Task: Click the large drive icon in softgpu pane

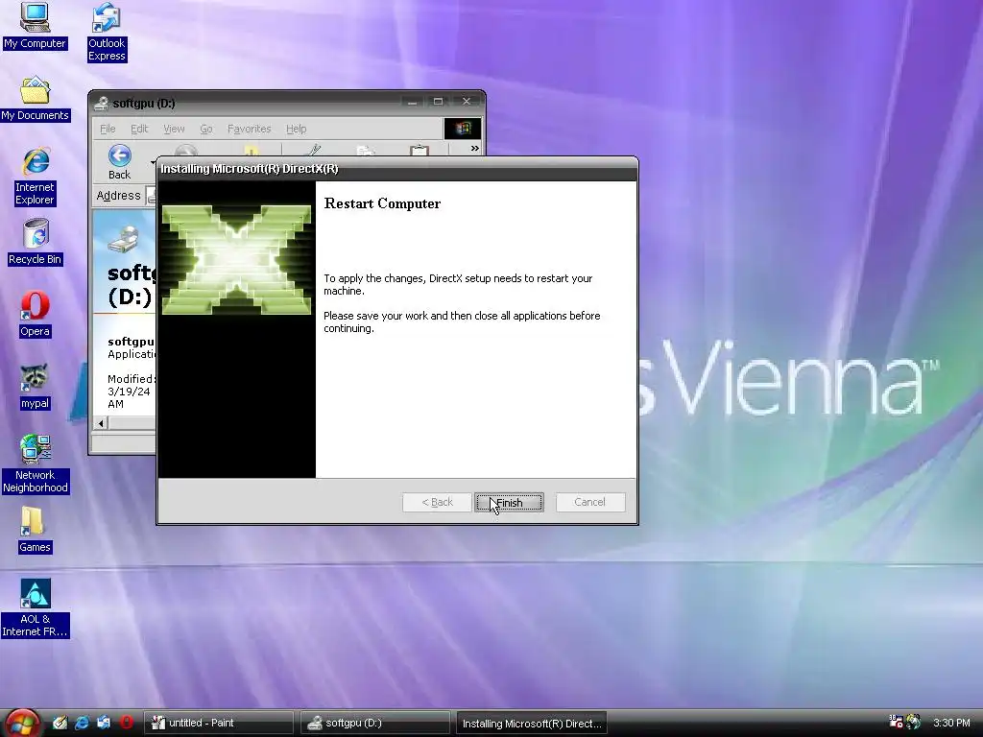Action: tap(123, 239)
